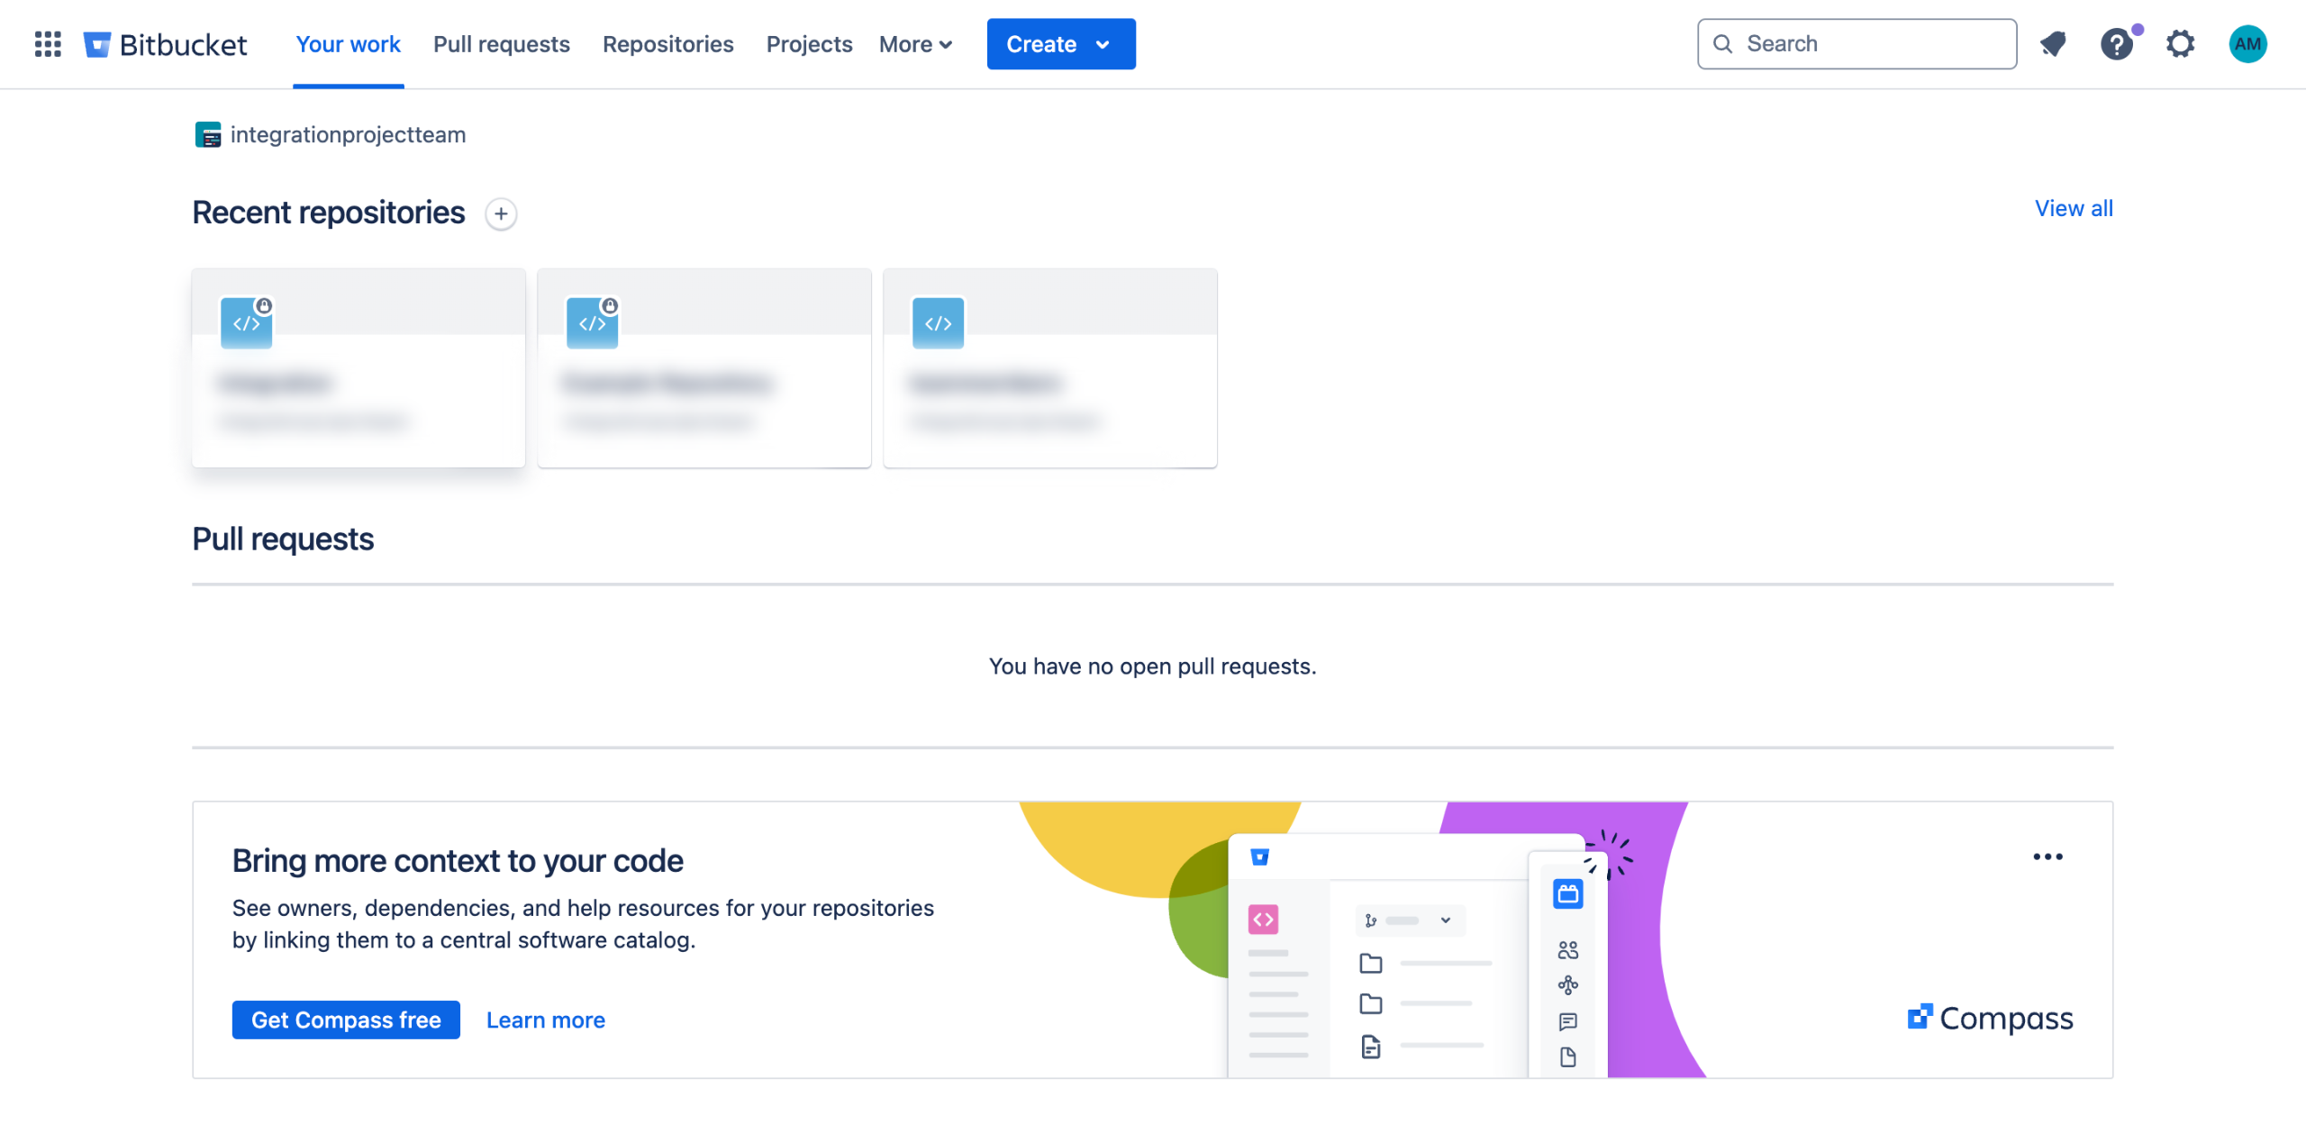Click the integrationprojectteam workspace icon
2306x1124 pixels.
[x=208, y=135]
